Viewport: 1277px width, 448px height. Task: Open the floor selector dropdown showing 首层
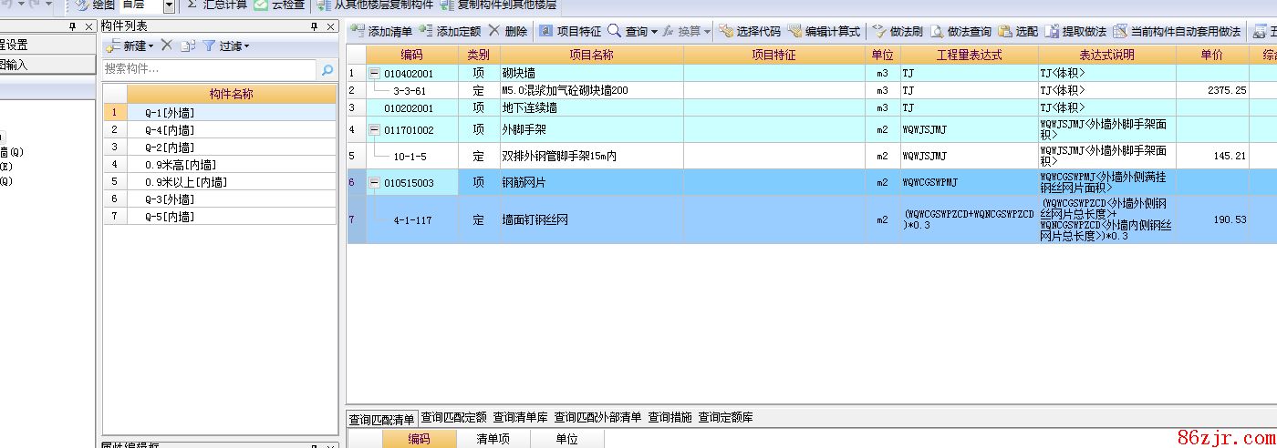coord(168,5)
